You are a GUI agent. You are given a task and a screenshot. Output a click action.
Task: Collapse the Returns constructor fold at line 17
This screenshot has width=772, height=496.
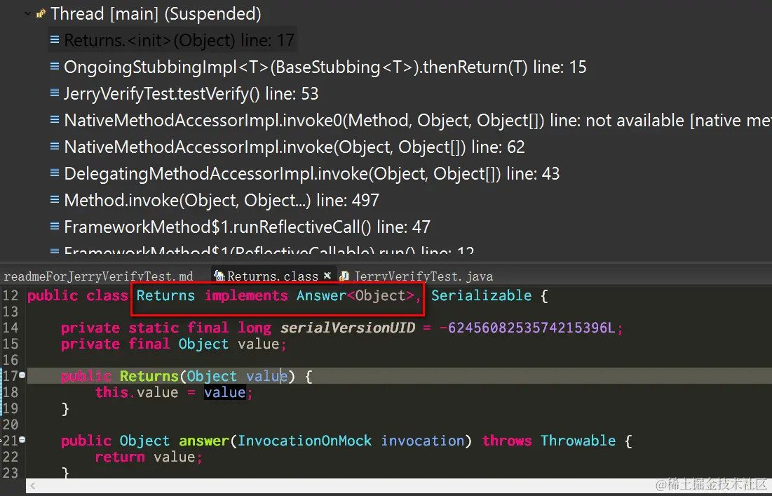click(22, 375)
